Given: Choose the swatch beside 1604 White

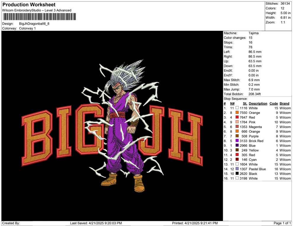Looking at the screenshot, I should coord(237,164).
